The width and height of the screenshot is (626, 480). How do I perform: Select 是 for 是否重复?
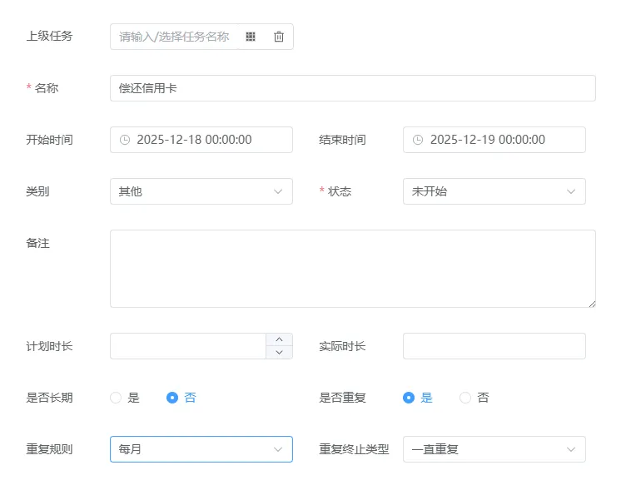[x=409, y=398]
